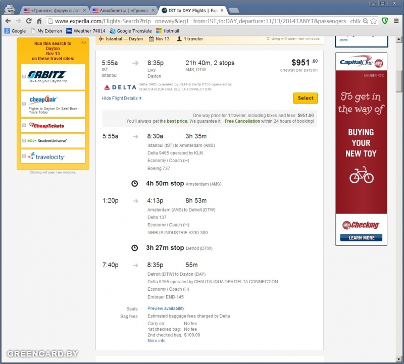Click 'AIRBUS INDUSTRIE A330-300' aircraft text
The image size is (404, 364).
(x=178, y=233)
